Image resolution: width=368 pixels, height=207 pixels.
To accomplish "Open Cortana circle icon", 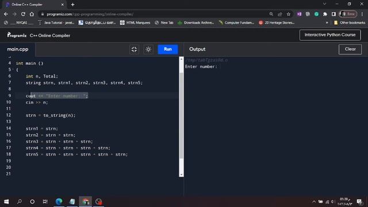I will 32,202.
